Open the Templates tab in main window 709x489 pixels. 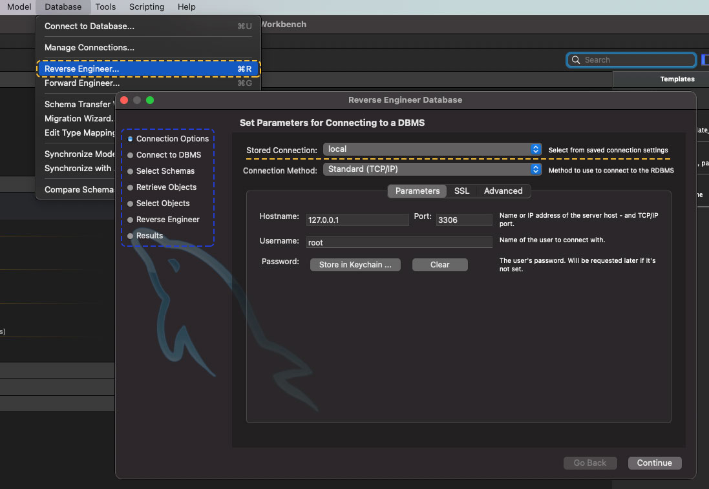click(677, 79)
